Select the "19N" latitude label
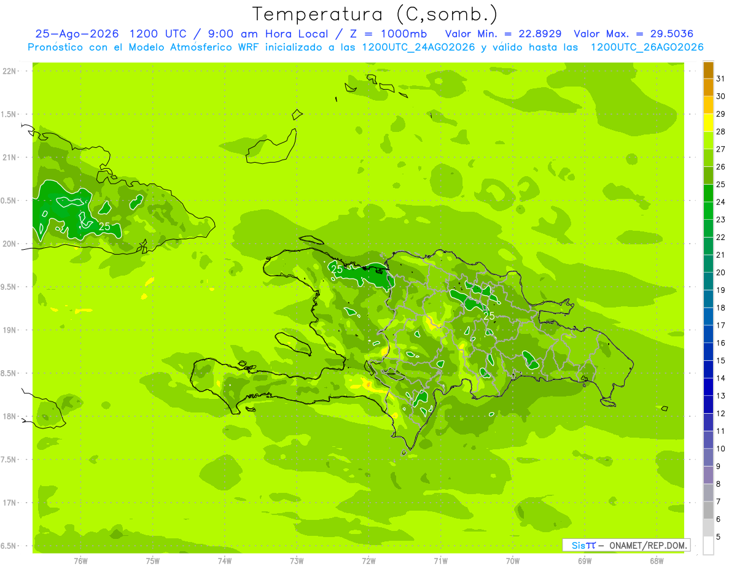Image resolution: width=737 pixels, height=569 pixels. 9,330
